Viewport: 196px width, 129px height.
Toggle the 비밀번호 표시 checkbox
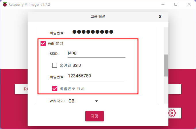(55, 89)
